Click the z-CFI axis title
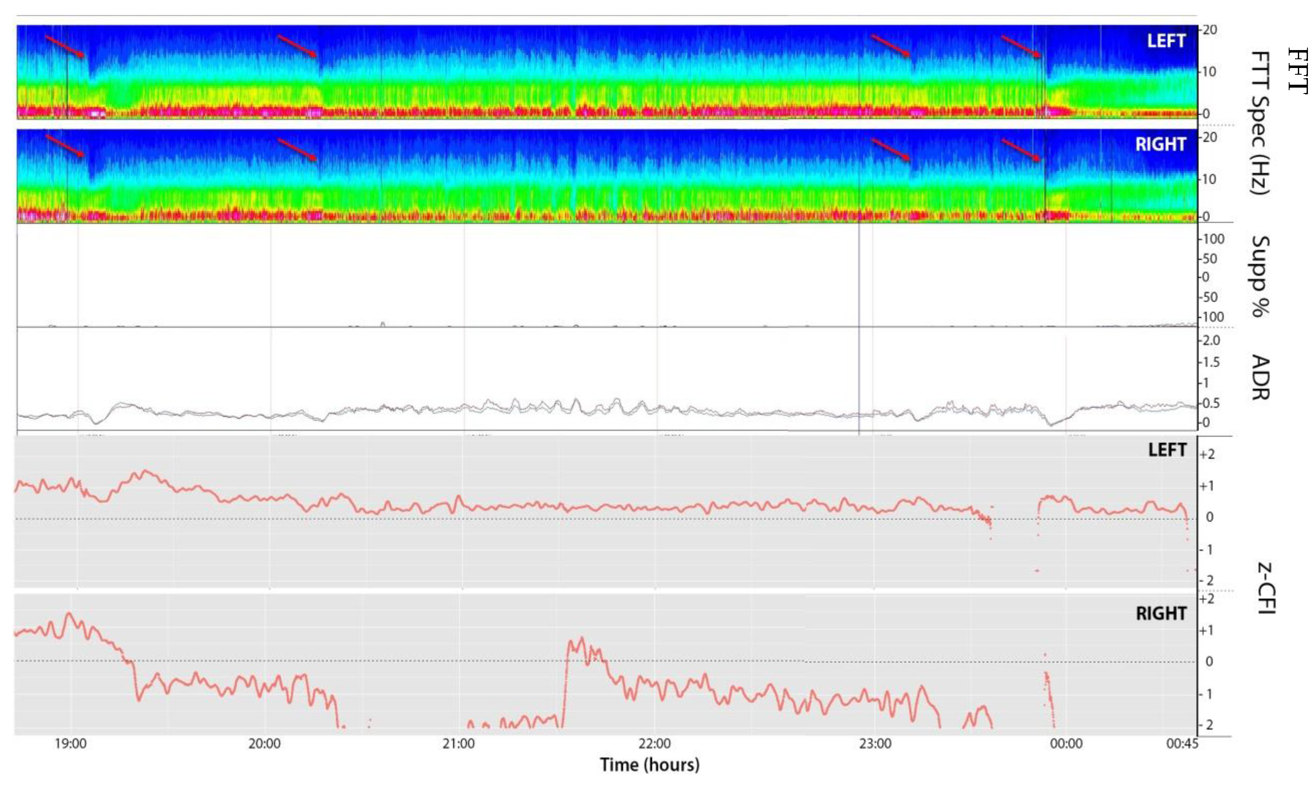Screen dimensions: 1315x789 (1267, 588)
